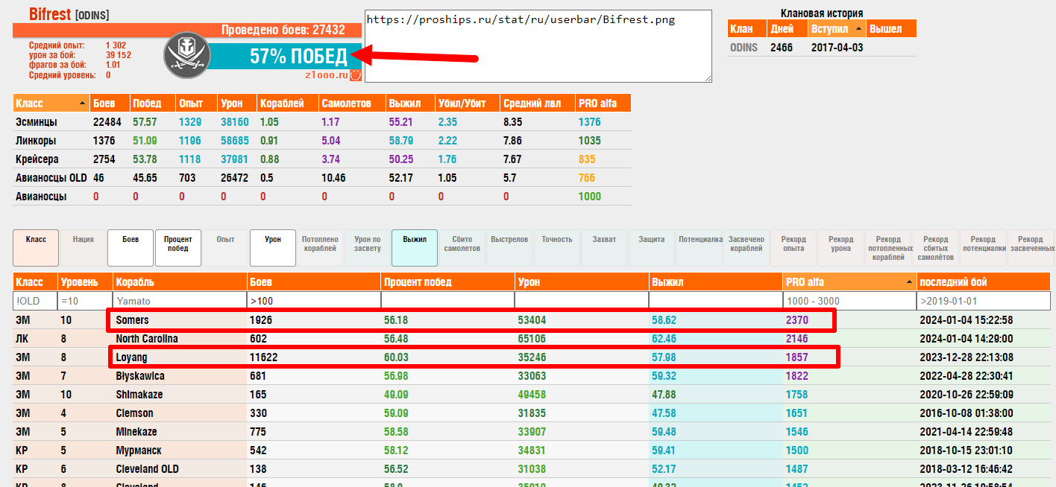Click the Cleveland OLD ship name
Image resolution: width=1056 pixels, height=487 pixels.
148,469
